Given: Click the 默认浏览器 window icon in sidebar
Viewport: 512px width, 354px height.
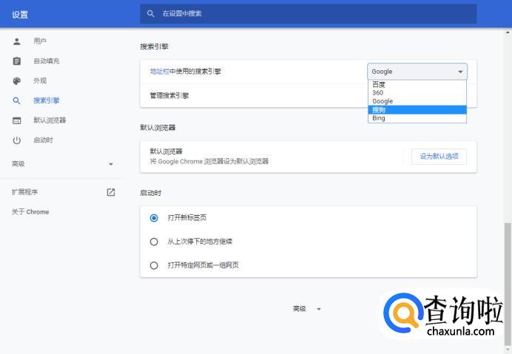Looking at the screenshot, I should coord(17,120).
